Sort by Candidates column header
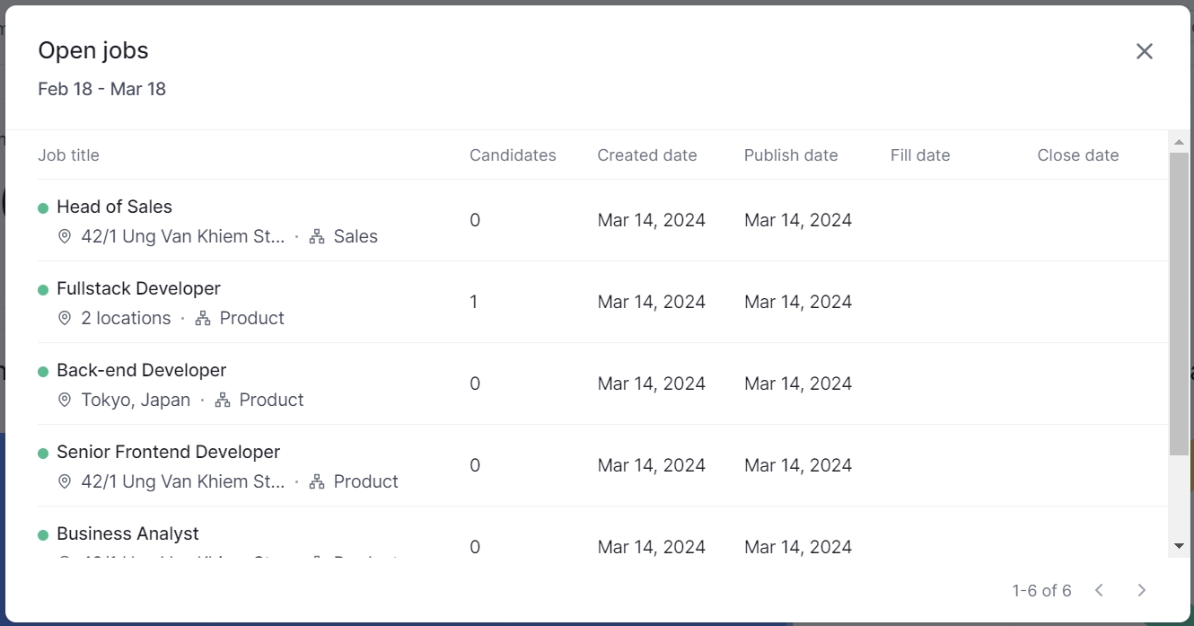This screenshot has width=1194, height=626. (x=513, y=155)
